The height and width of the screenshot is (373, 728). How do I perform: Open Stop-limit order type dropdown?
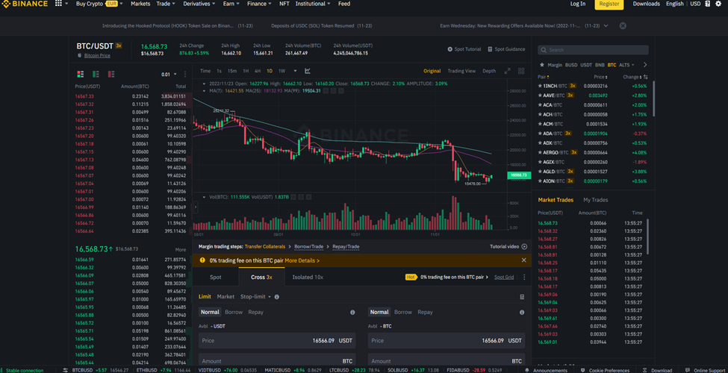click(255, 297)
